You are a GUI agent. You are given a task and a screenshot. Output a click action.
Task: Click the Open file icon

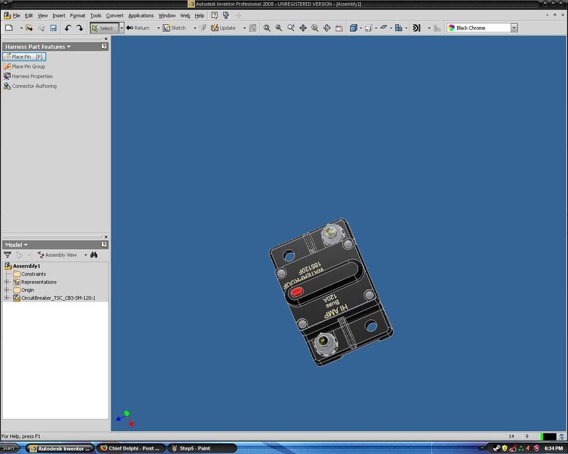click(29, 28)
